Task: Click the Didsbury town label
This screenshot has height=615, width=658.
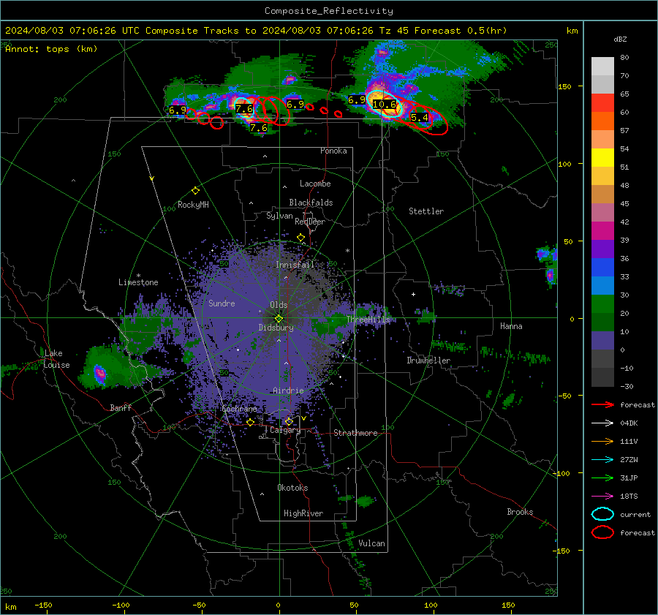Action: (x=276, y=328)
